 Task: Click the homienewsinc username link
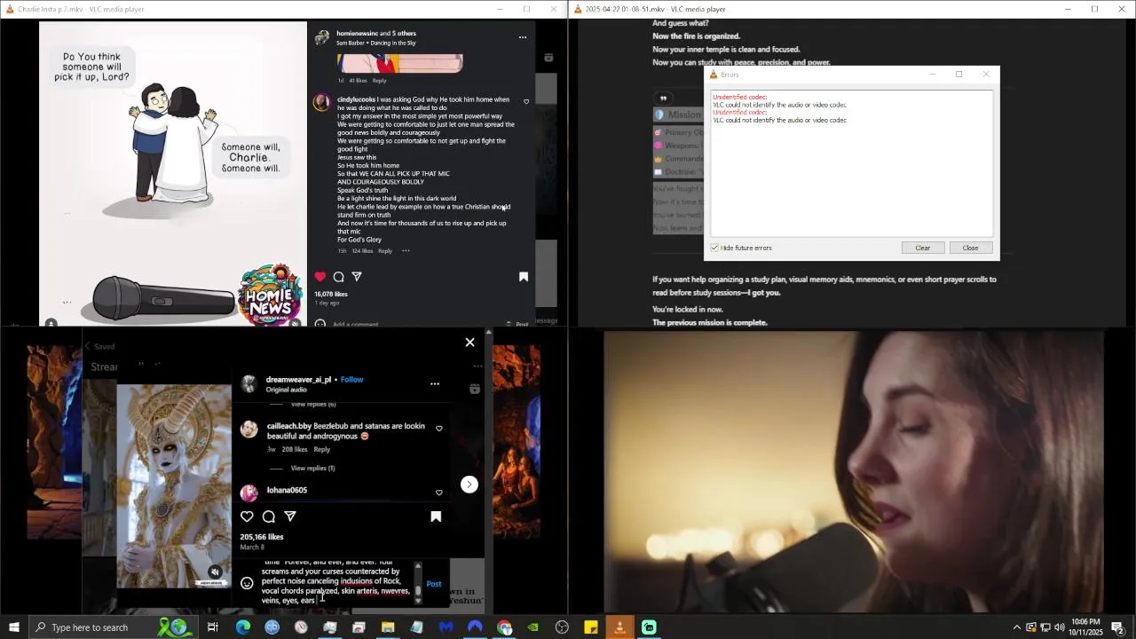pos(357,34)
